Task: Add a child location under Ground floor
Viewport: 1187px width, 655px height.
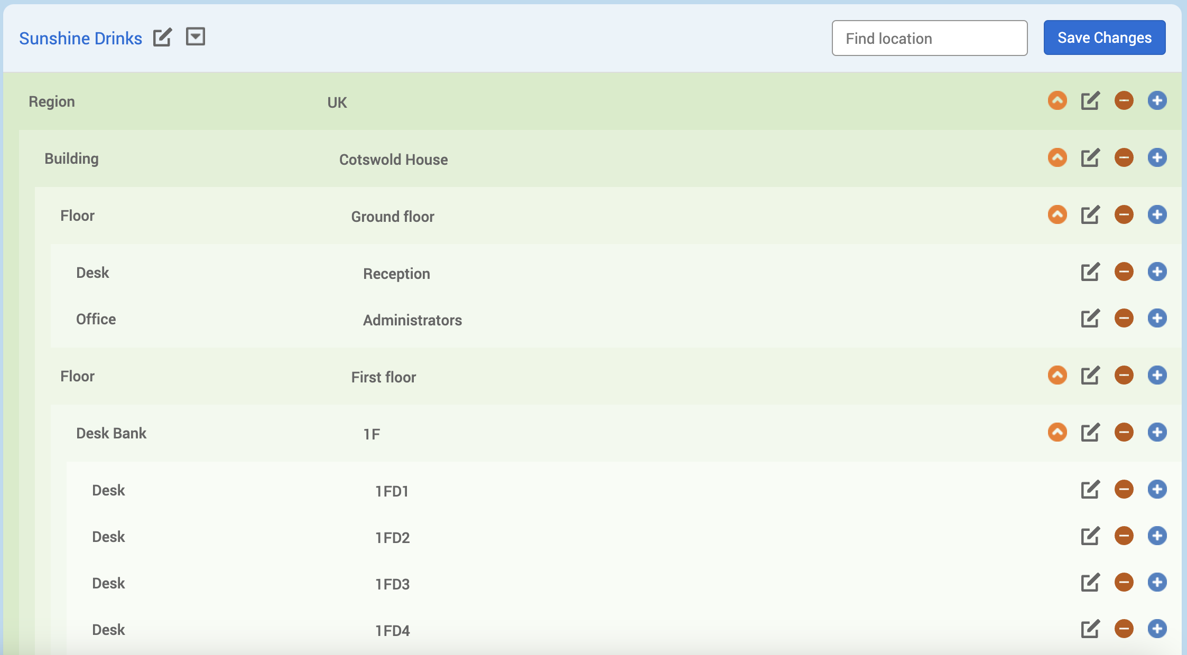Action: coord(1157,214)
